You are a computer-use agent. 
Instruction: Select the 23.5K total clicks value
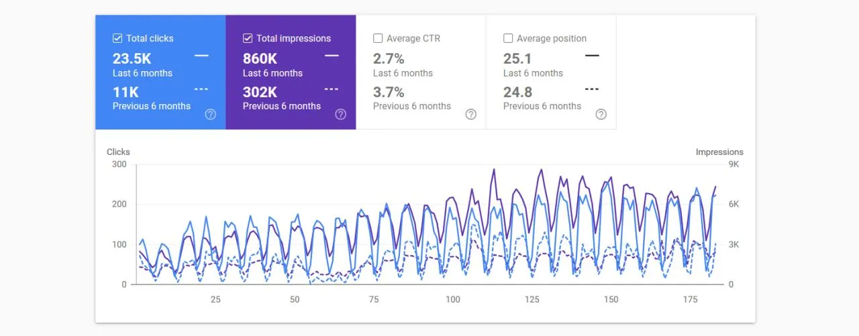pyautogui.click(x=132, y=58)
